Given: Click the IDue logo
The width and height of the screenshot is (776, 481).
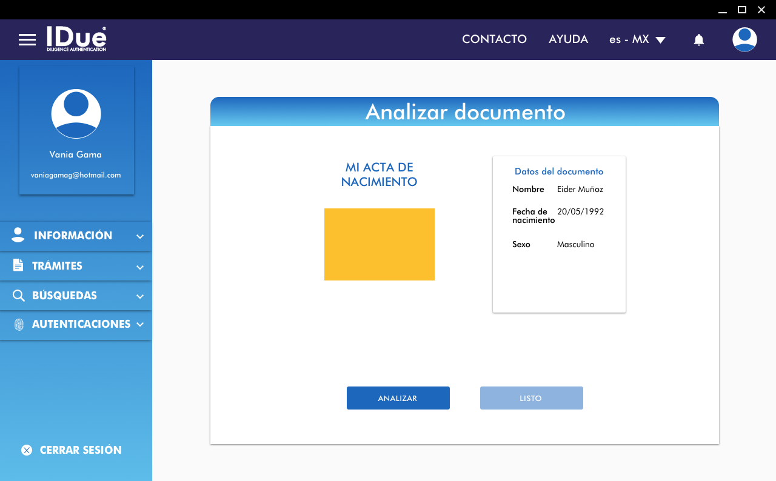Looking at the screenshot, I should 76,39.
